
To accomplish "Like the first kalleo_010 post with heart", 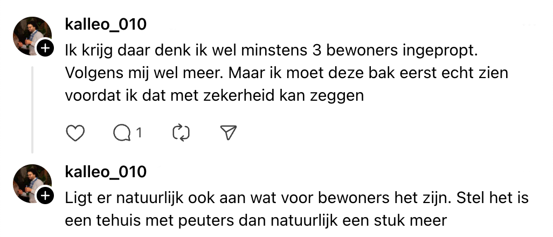I will (x=75, y=133).
